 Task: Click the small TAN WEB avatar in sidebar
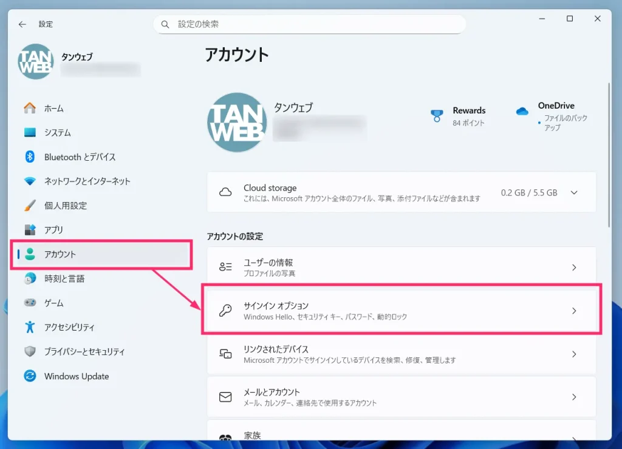click(x=36, y=61)
